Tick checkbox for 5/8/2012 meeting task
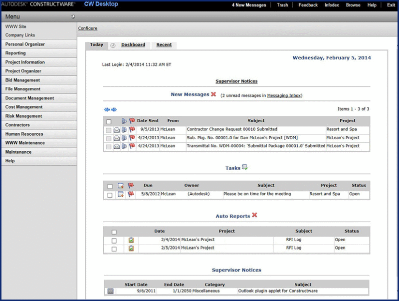This screenshot has height=301, width=399. (110, 195)
